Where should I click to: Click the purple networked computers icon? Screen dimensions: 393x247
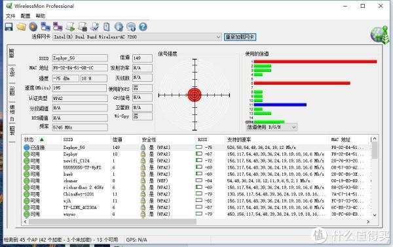click(58, 27)
